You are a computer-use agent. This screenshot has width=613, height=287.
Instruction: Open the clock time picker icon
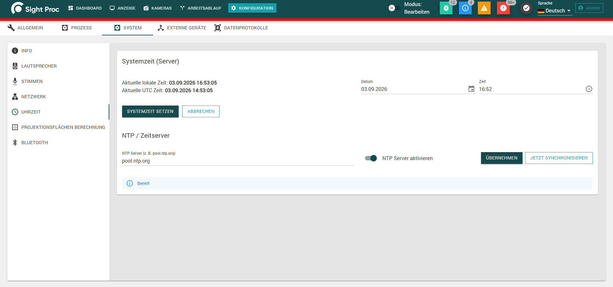tap(589, 89)
